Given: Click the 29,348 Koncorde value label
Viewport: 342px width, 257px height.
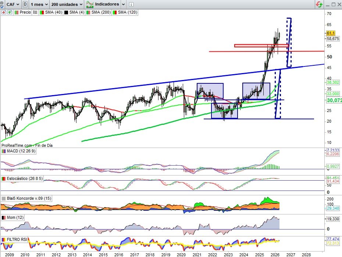Looking at the screenshot, I should 333,208.
